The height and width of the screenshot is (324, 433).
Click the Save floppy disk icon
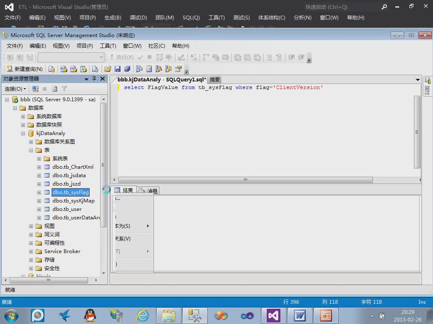pyautogui.click(x=118, y=69)
